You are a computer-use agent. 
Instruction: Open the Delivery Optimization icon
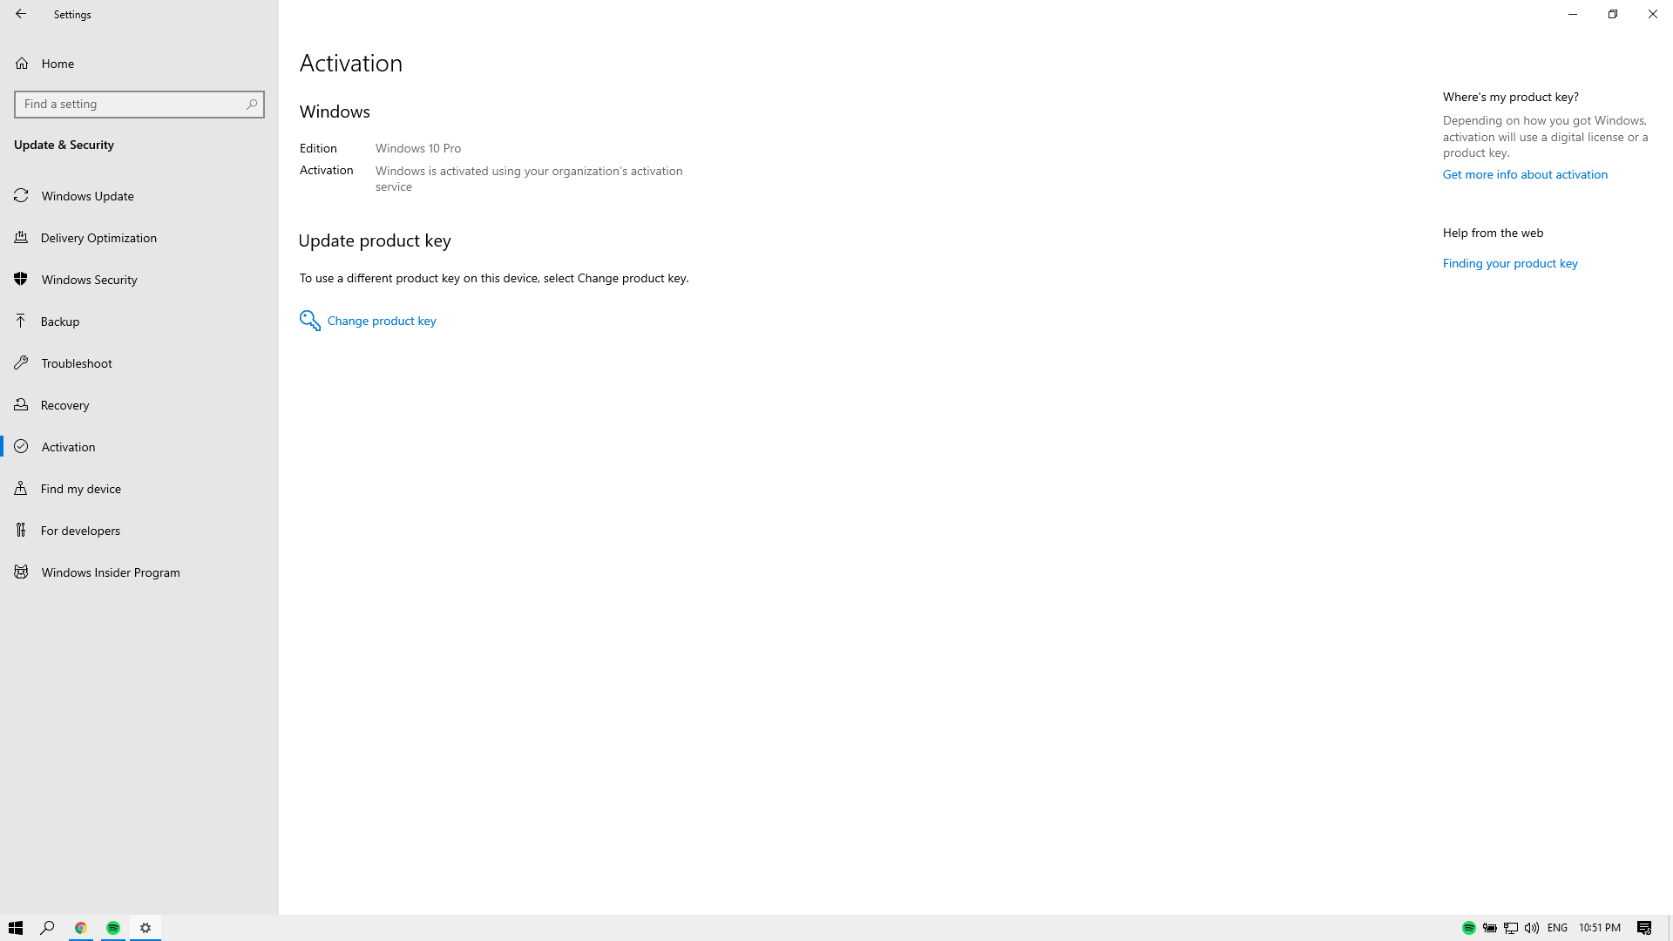pos(22,237)
